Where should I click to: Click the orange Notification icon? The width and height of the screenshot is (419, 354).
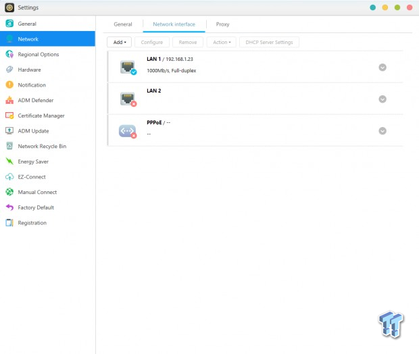click(x=9, y=85)
